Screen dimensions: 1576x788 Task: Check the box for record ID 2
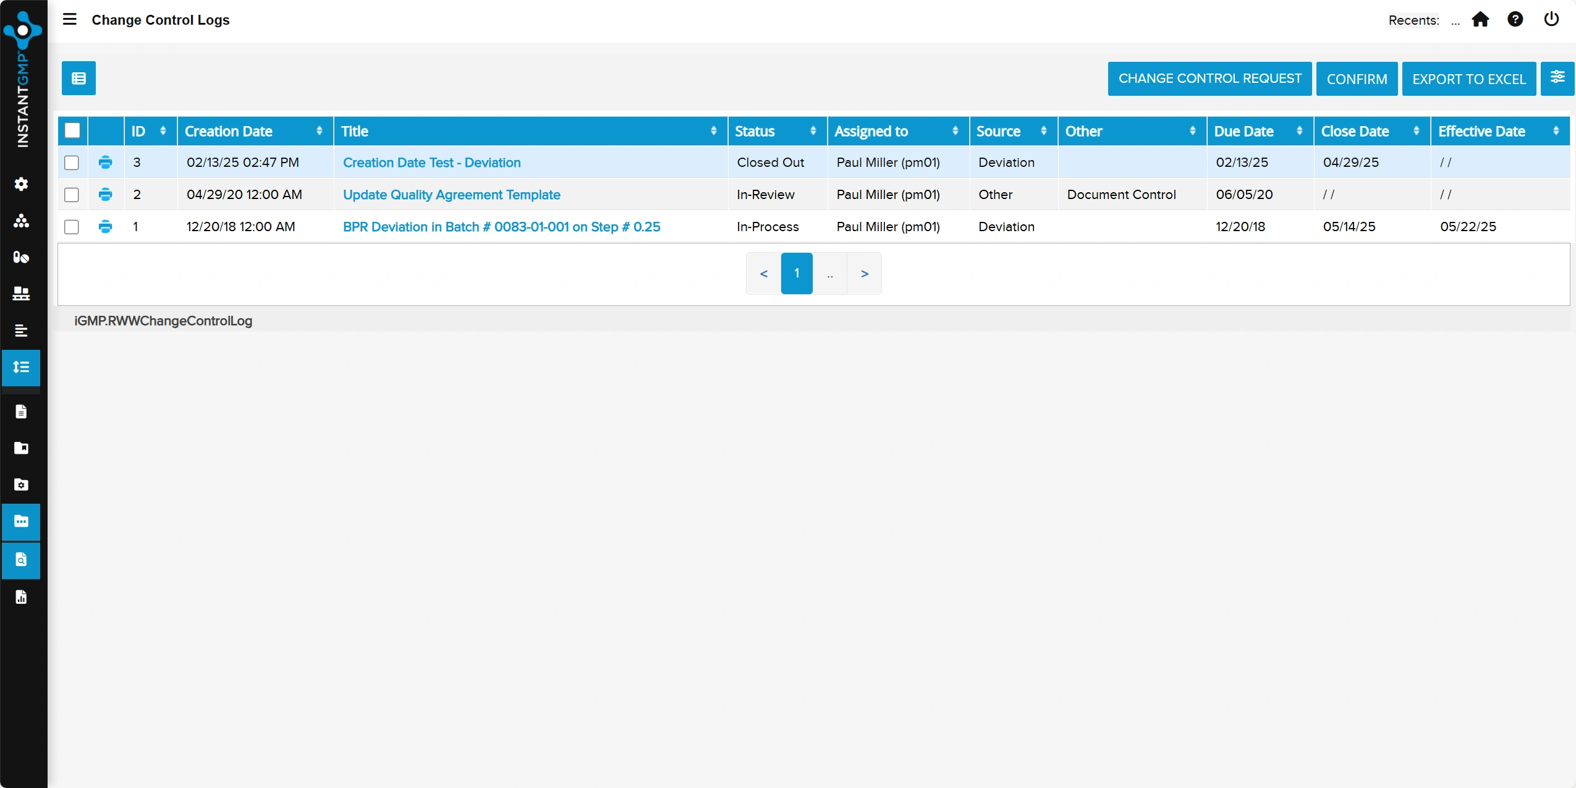(x=72, y=195)
